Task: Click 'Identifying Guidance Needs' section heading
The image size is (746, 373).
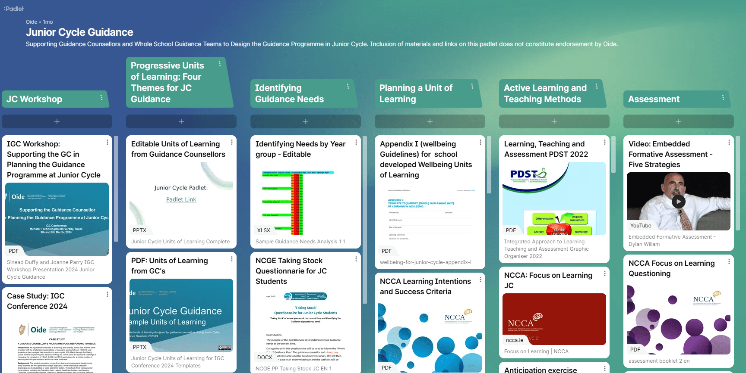Action: (289, 93)
